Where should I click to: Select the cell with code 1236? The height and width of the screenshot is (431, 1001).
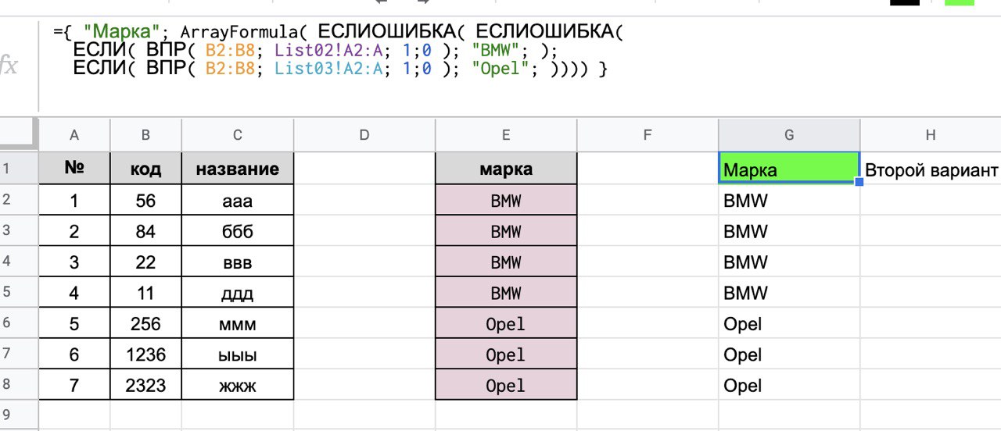(145, 354)
